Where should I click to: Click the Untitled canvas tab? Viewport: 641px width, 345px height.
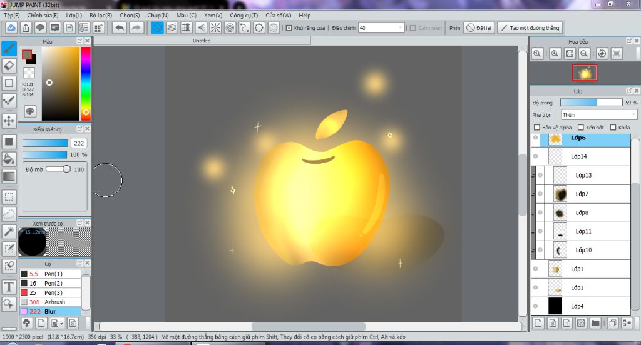coord(202,41)
